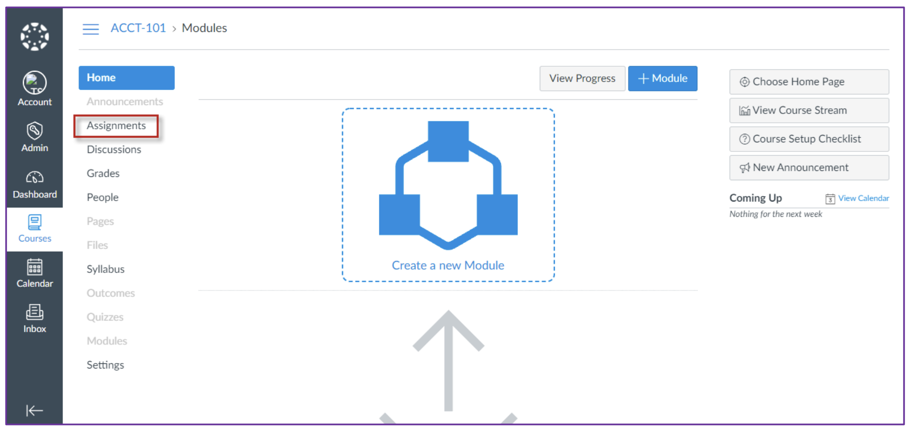
Task: Open the Calendar icon in sidebar
Action: 34,267
